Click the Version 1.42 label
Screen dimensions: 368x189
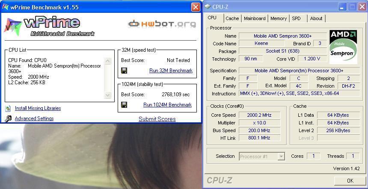346,168
